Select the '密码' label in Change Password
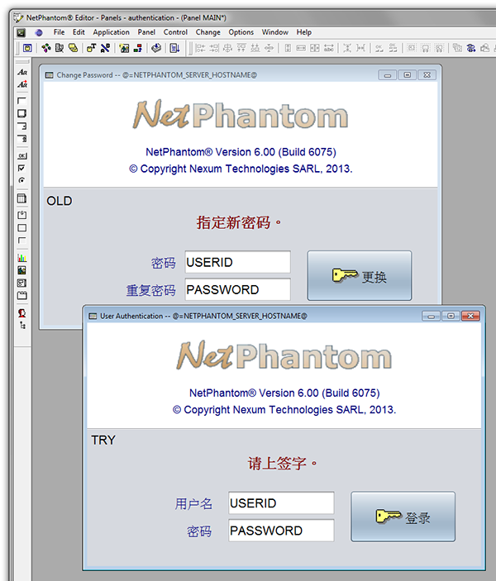Screen dimensions: 496x581 163,263
